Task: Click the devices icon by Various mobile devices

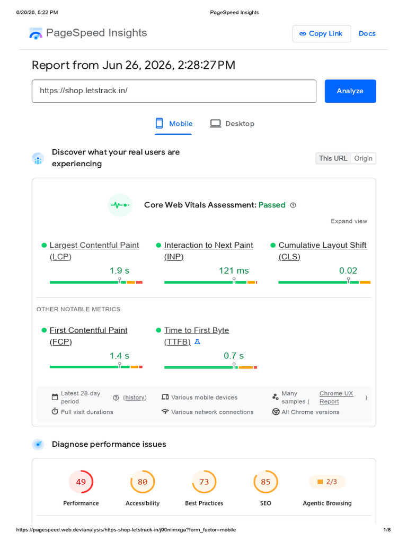Action: pyautogui.click(x=165, y=397)
